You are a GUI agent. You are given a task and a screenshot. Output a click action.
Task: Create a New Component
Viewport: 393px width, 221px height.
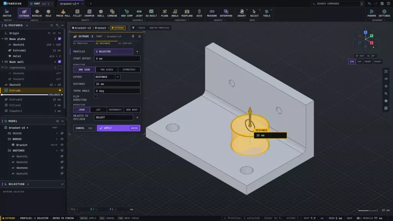point(127,13)
